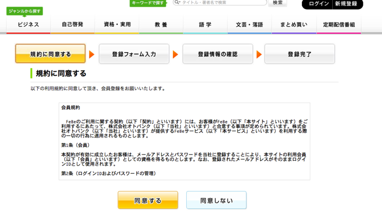Click the 規約に同意する page heading
382x211 pixels.
click(x=61, y=74)
